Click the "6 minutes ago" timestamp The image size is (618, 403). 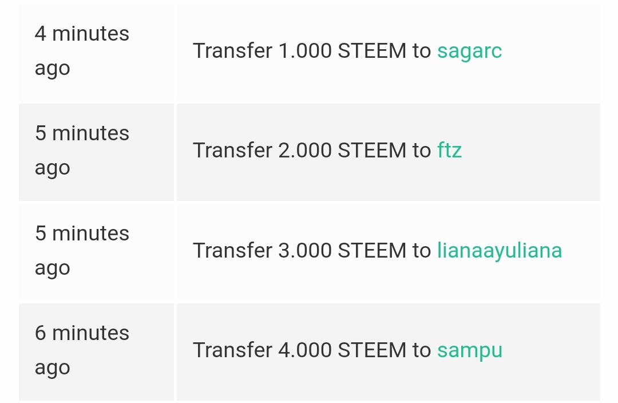[82, 350]
